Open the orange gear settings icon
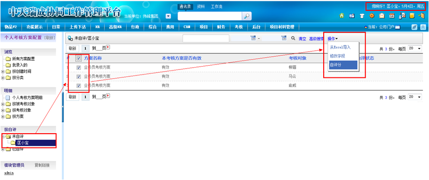This screenshot has height=180, width=429. coord(372,16)
